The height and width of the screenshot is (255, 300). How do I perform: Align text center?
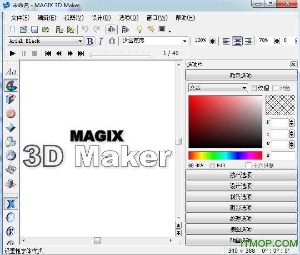pyautogui.click(x=237, y=41)
